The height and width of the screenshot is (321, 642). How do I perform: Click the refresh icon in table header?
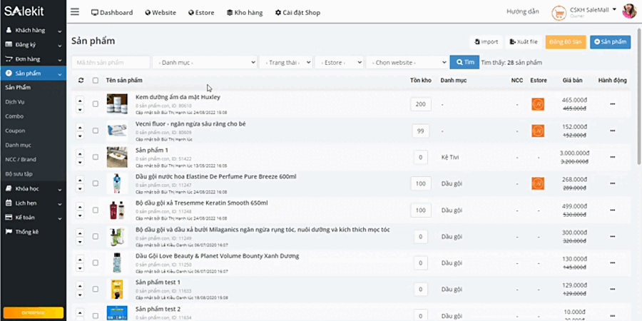[x=81, y=81]
